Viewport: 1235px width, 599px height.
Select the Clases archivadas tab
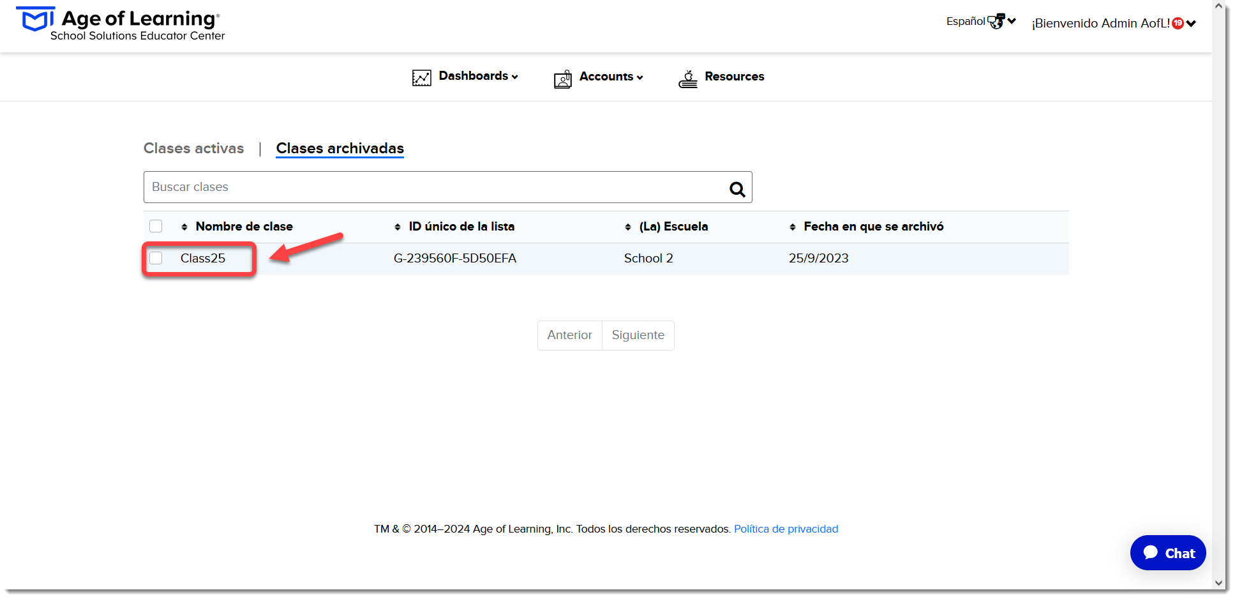340,148
